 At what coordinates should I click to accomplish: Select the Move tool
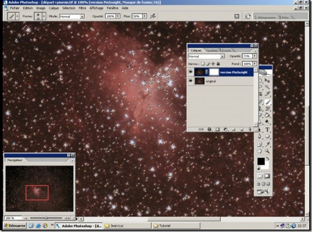point(267,81)
